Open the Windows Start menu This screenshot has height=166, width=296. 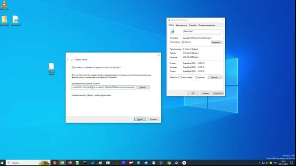click(2, 163)
